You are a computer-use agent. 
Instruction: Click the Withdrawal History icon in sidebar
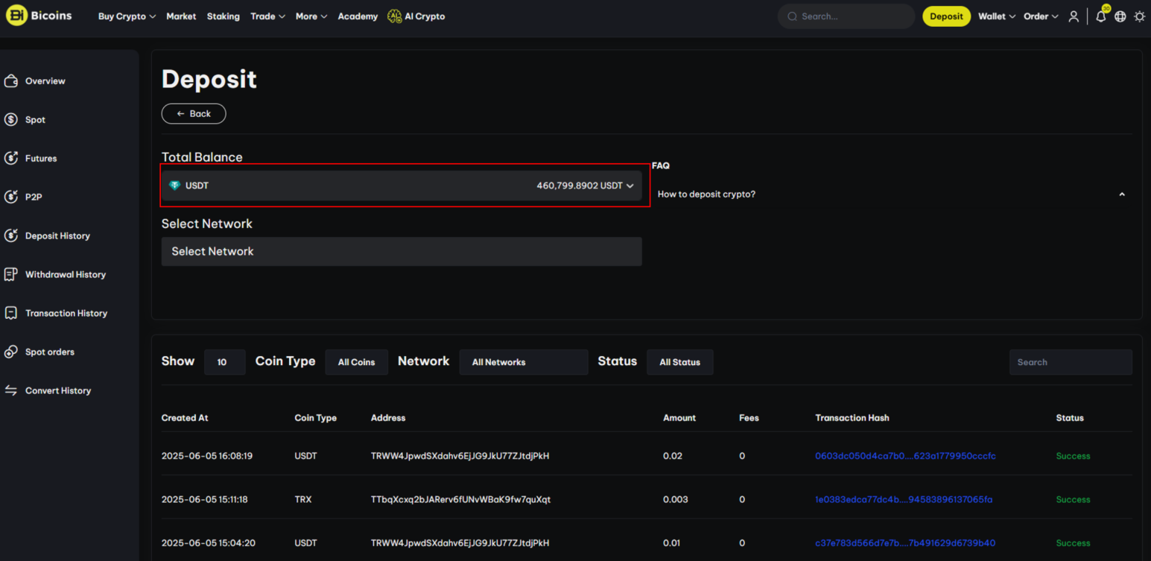tap(11, 274)
